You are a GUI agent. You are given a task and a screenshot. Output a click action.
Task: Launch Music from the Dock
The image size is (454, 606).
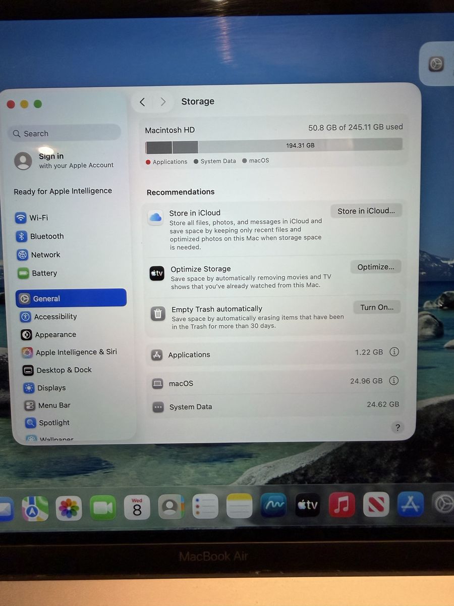point(342,506)
